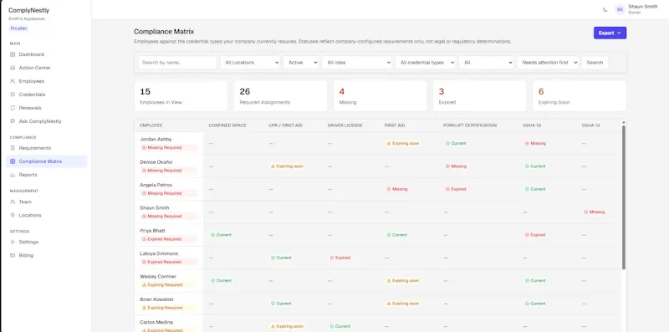
Task: Click the Search button
Action: pos(595,63)
